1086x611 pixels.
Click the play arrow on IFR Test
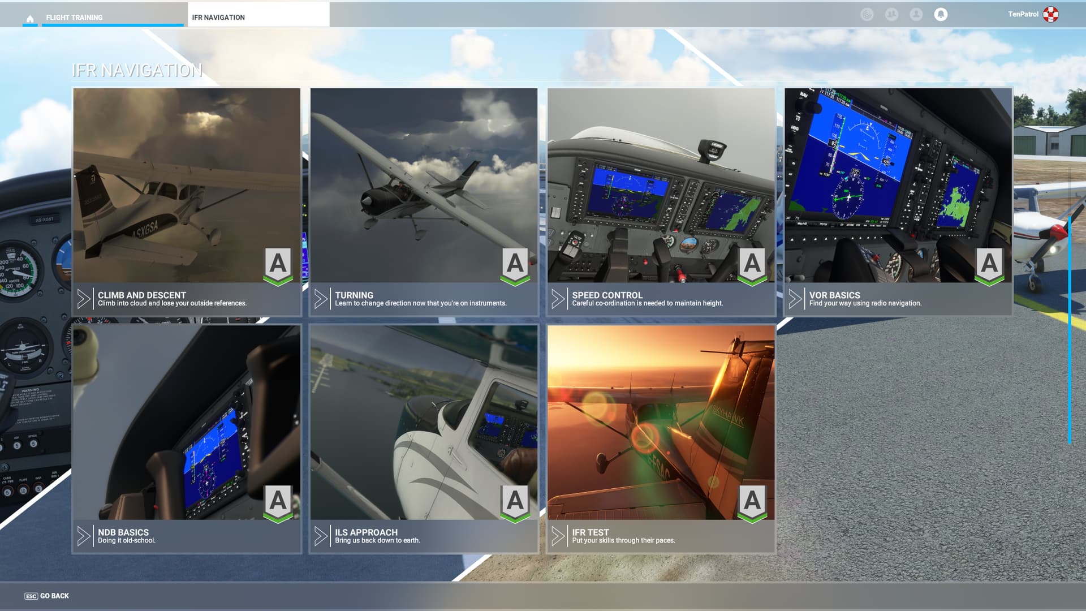(560, 535)
